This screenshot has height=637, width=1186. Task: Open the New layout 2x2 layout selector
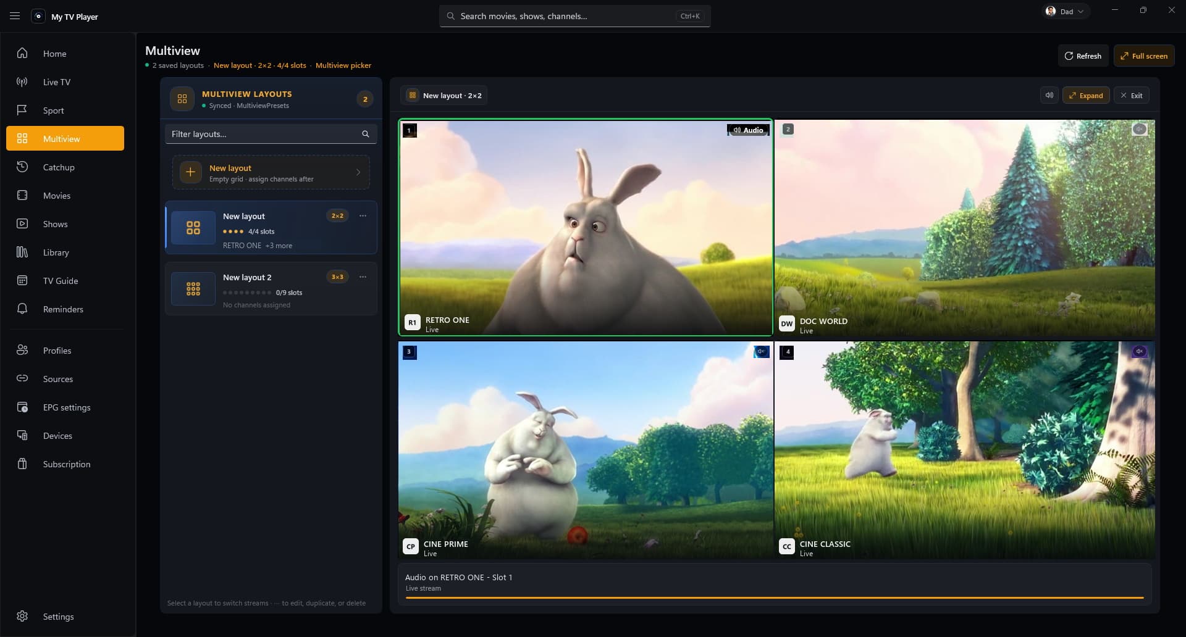click(x=444, y=96)
